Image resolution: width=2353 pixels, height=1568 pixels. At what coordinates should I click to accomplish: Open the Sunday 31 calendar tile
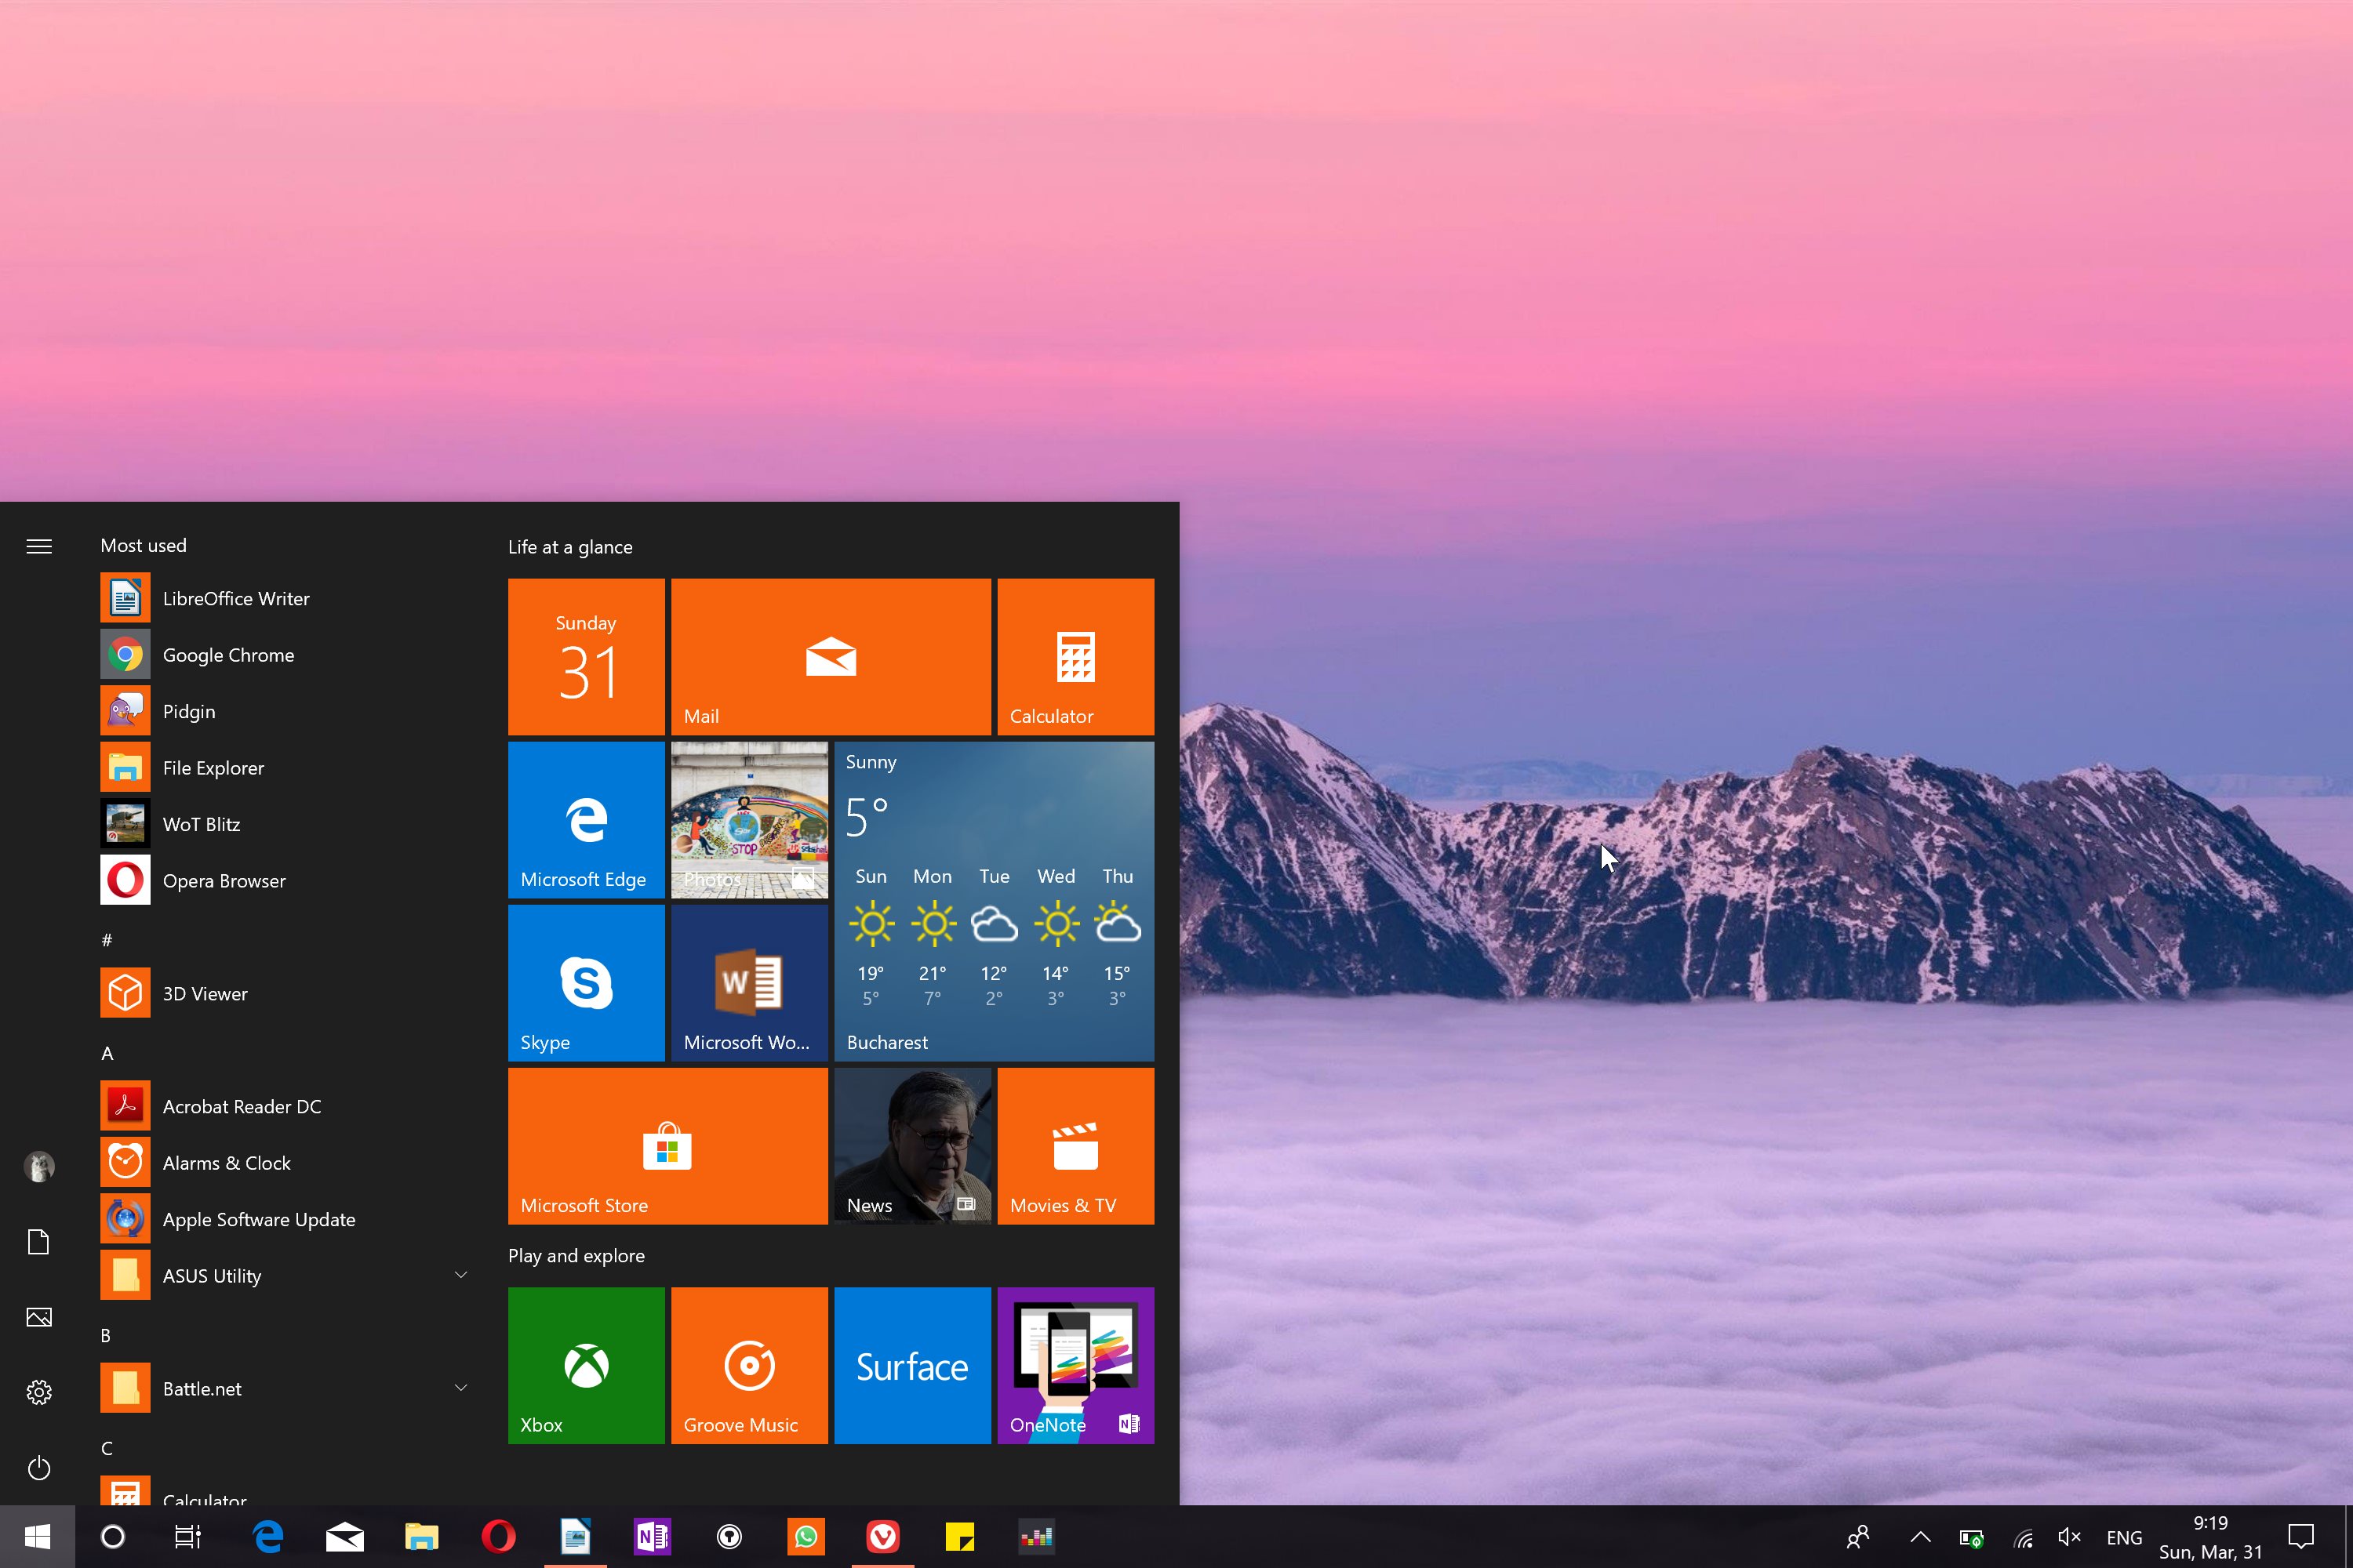click(586, 657)
